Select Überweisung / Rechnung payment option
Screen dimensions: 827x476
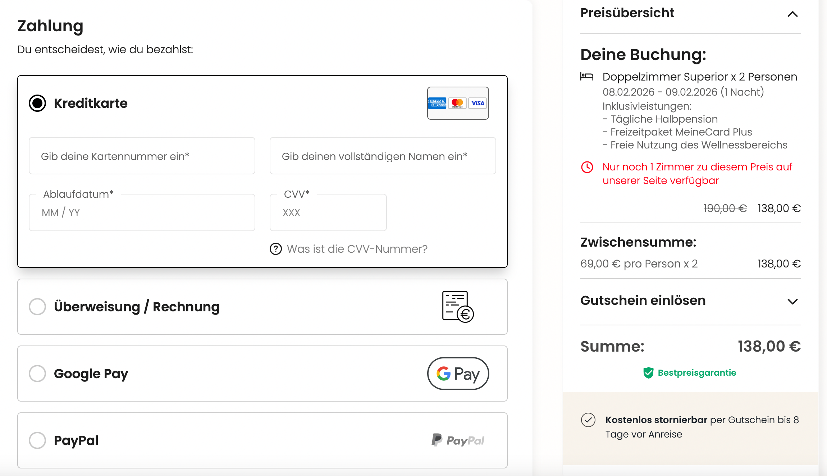click(37, 307)
